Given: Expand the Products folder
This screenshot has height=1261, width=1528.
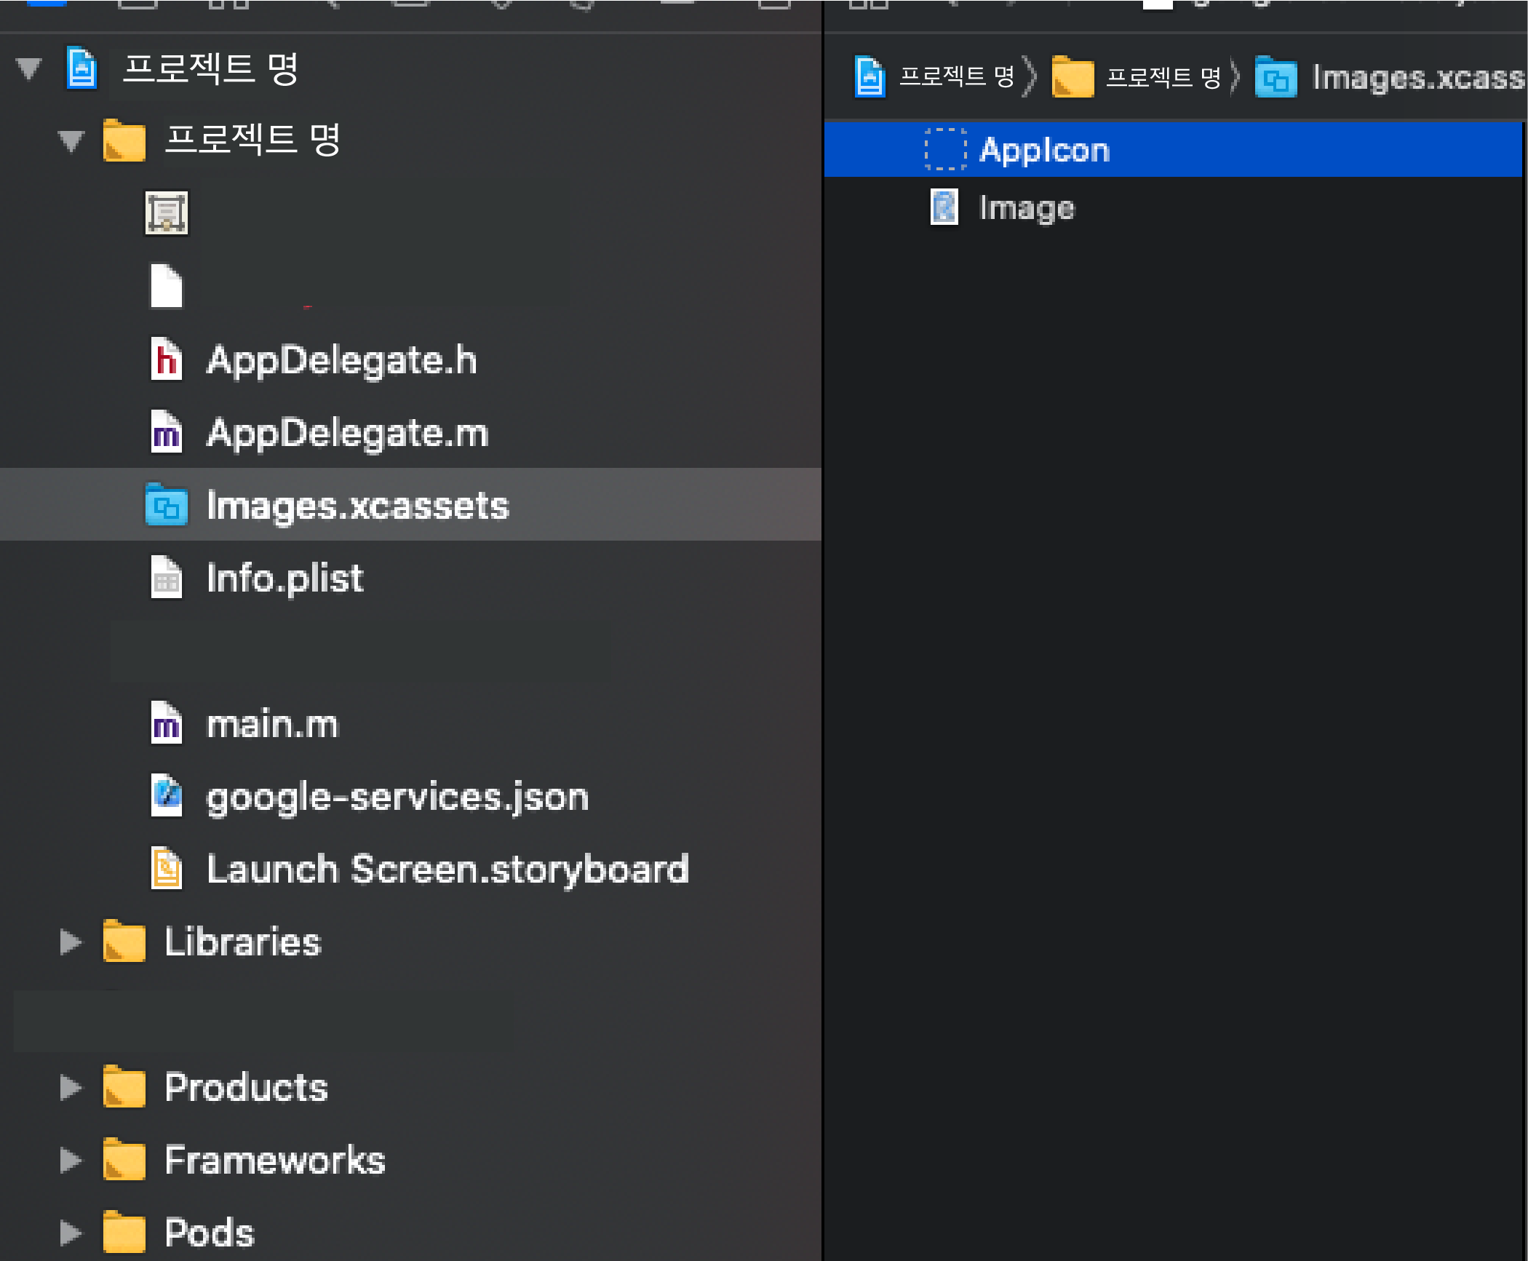Looking at the screenshot, I should (71, 1087).
